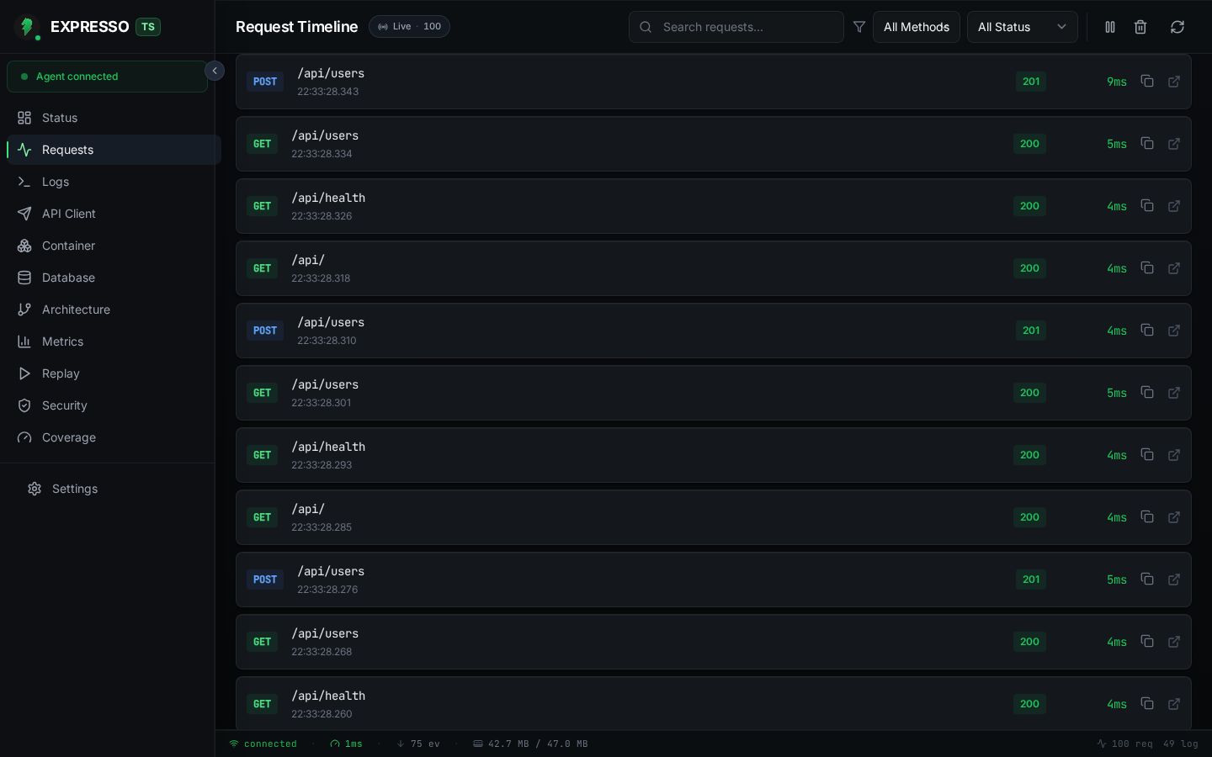Focus the Search requests field
Image resolution: width=1212 pixels, height=757 pixels.
pyautogui.click(x=736, y=27)
